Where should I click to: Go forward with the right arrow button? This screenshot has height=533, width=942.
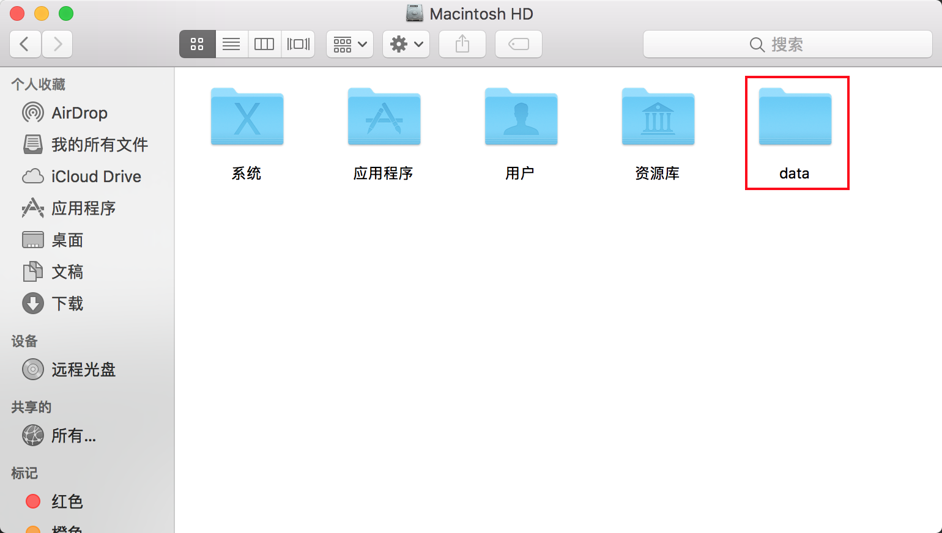pos(57,44)
